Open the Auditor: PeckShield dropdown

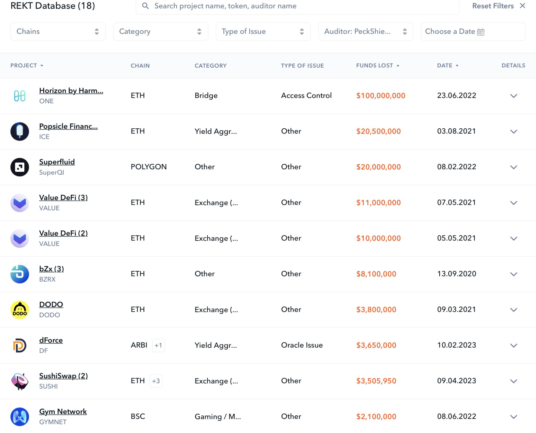point(366,31)
